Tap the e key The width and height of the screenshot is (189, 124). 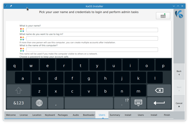click(x=48, y=65)
